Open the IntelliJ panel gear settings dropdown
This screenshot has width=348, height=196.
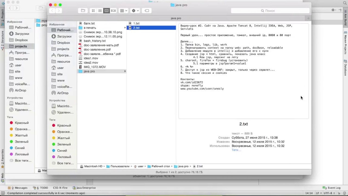click(x=334, y=10)
